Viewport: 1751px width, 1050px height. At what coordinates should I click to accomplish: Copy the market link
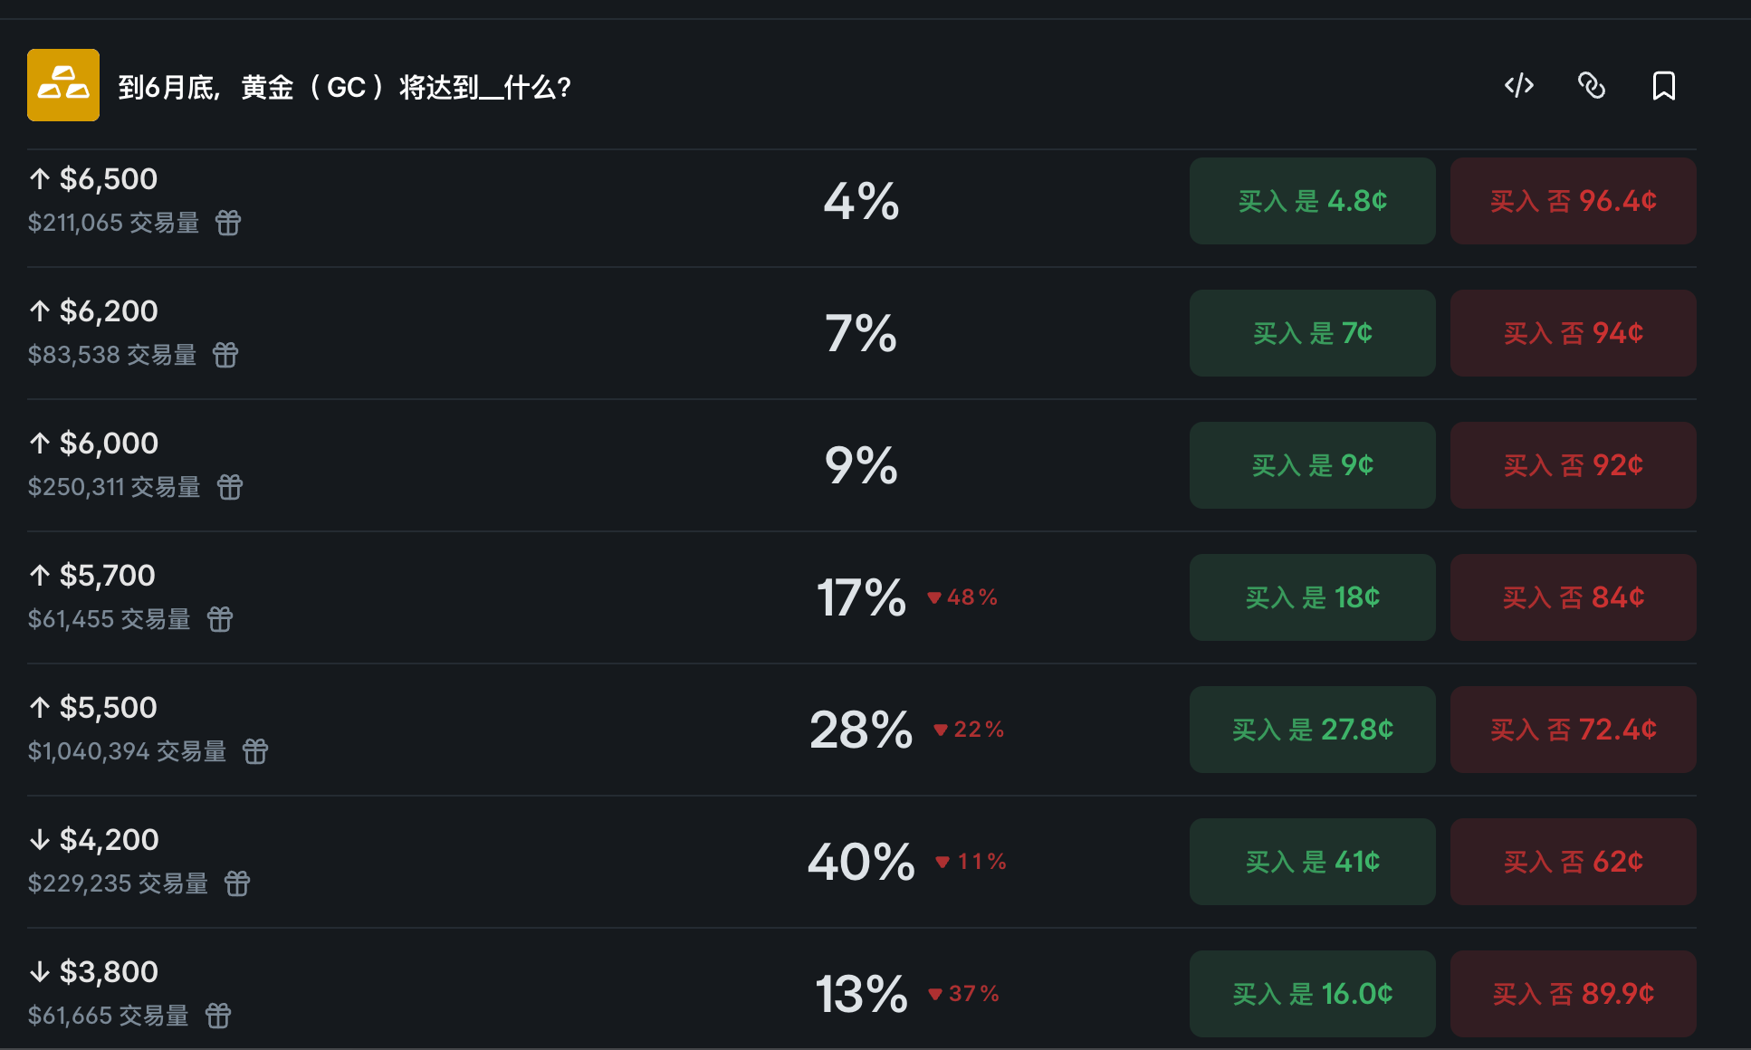click(1591, 85)
